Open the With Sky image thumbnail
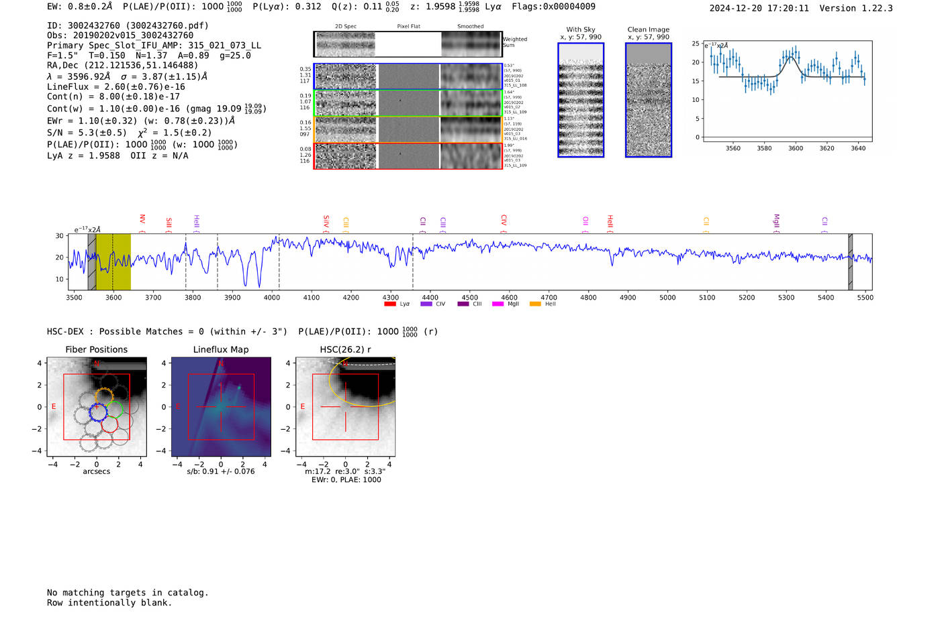This screenshot has height=639, width=940. pyautogui.click(x=581, y=100)
